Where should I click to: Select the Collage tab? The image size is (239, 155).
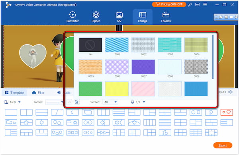tap(142, 17)
